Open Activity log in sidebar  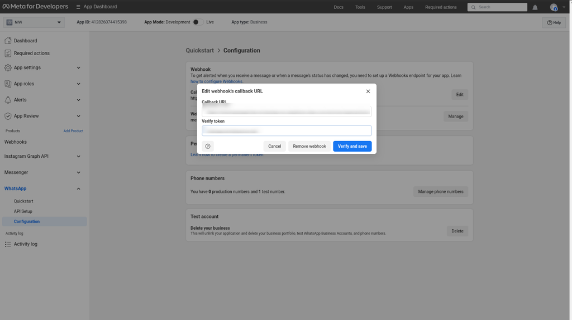(26, 244)
